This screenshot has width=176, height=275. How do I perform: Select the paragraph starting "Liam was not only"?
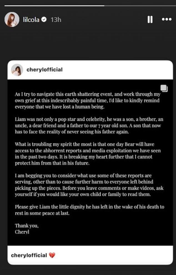pyautogui.click(x=89, y=126)
